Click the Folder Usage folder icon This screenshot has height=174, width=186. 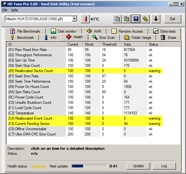click(x=127, y=38)
